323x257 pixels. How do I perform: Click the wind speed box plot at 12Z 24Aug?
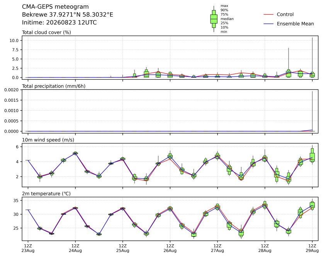[75, 153]
